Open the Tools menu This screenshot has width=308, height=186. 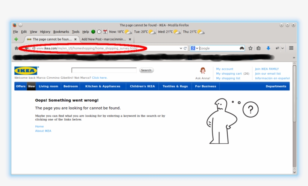[x=75, y=31]
